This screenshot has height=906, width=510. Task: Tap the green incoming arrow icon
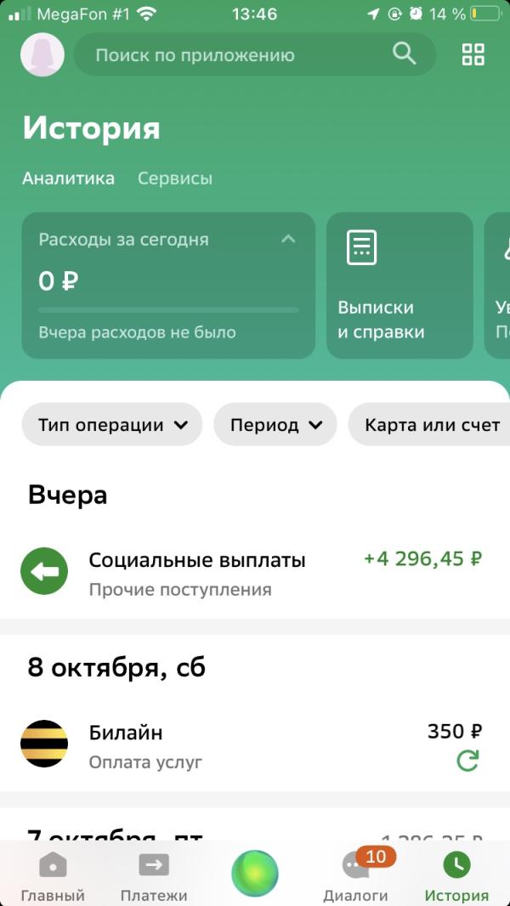pos(44,571)
